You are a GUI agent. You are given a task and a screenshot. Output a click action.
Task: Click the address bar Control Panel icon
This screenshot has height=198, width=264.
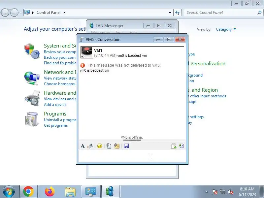coord(27,13)
